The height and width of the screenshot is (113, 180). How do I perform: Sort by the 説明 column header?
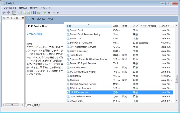(116, 26)
